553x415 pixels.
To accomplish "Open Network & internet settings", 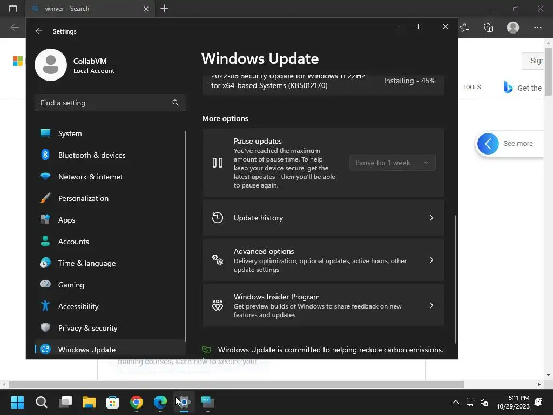I will [110, 177].
